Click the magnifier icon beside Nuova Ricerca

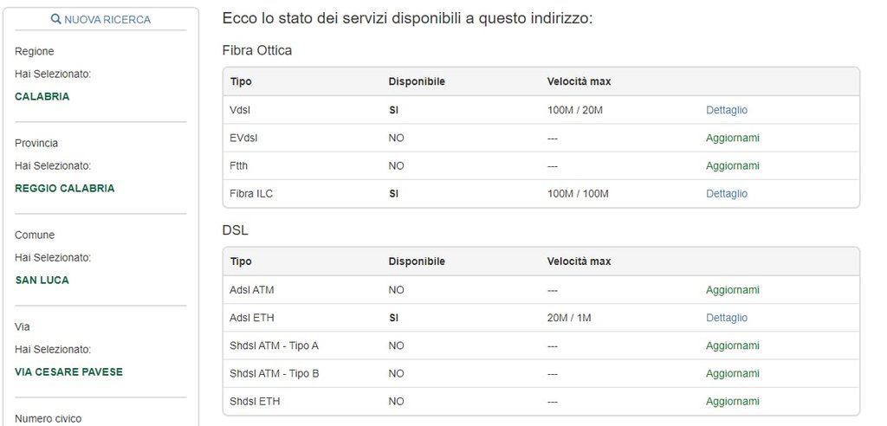pyautogui.click(x=56, y=19)
